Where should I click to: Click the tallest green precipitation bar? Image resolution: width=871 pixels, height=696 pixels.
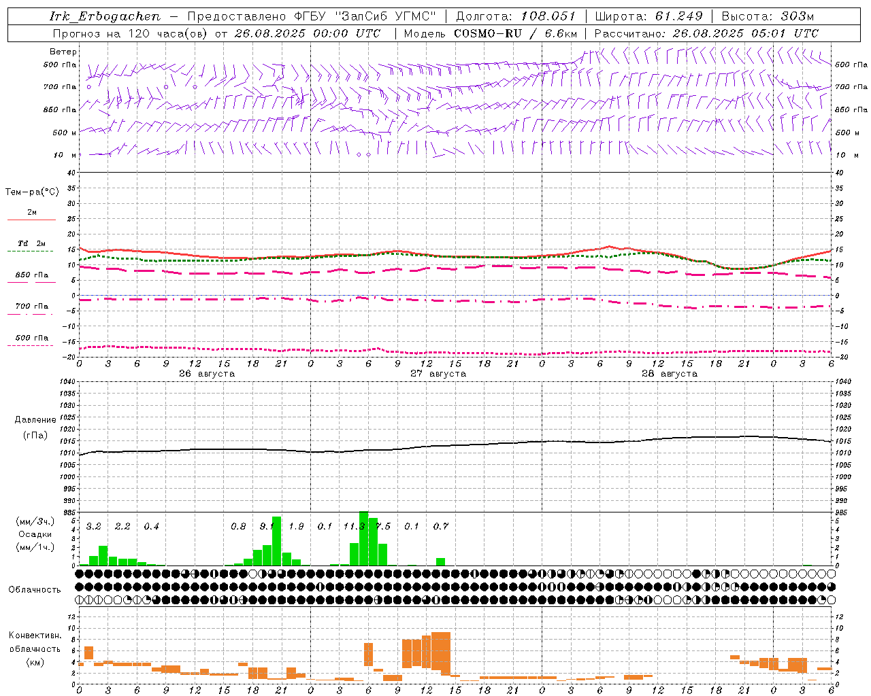pyautogui.click(x=363, y=538)
